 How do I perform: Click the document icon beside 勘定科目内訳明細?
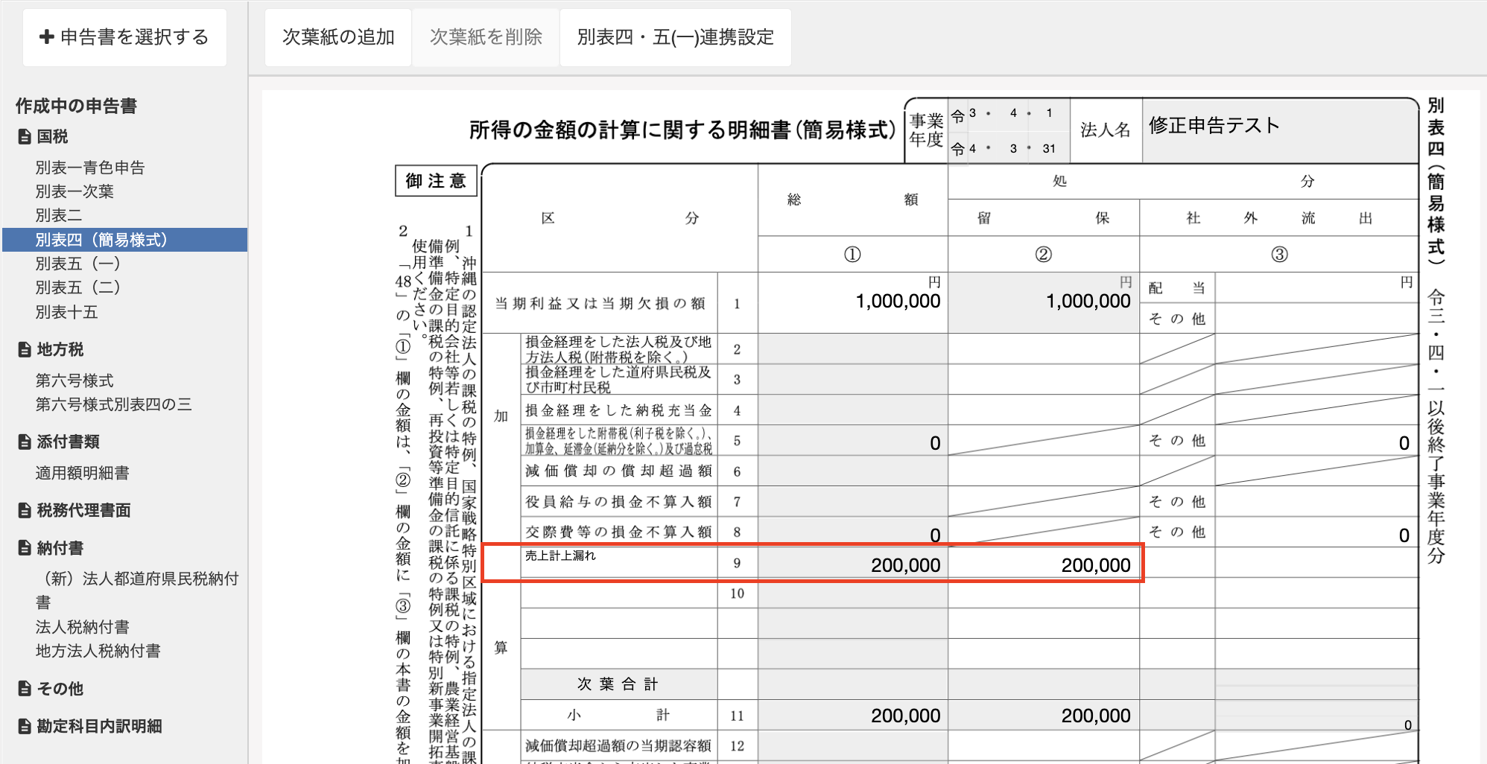(x=25, y=727)
